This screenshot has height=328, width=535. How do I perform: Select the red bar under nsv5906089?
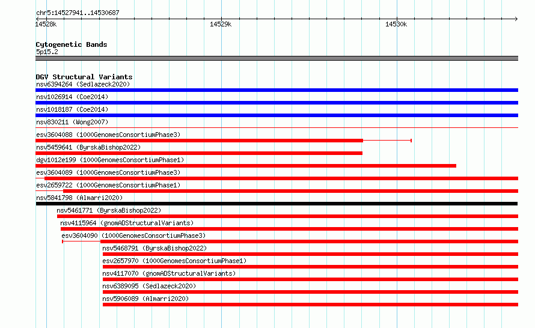[x=311, y=305]
